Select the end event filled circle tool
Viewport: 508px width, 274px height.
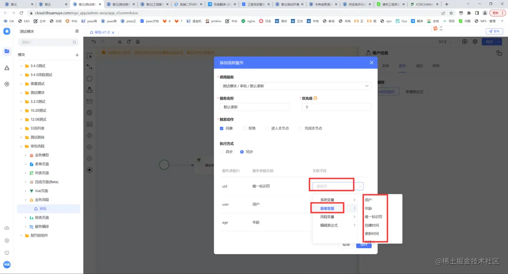point(89,170)
